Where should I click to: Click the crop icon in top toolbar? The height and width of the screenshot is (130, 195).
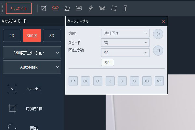pos(44,8)
